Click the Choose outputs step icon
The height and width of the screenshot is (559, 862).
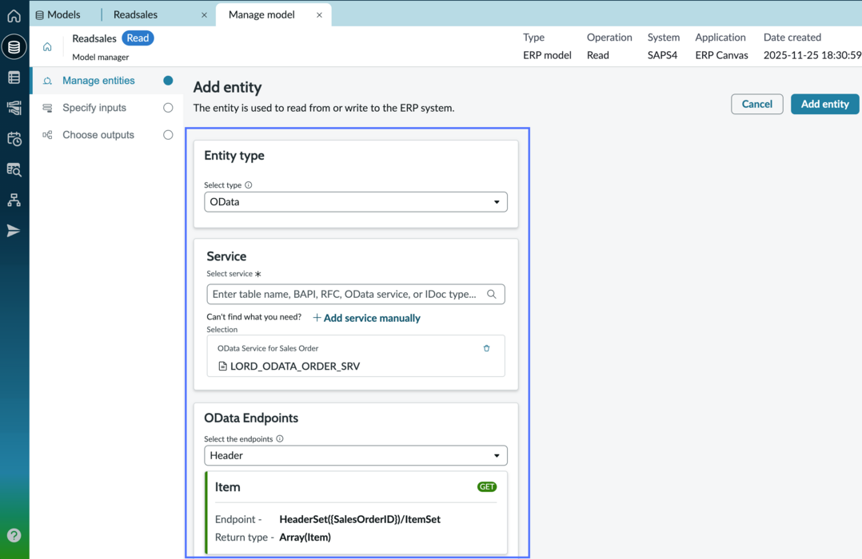click(x=47, y=135)
